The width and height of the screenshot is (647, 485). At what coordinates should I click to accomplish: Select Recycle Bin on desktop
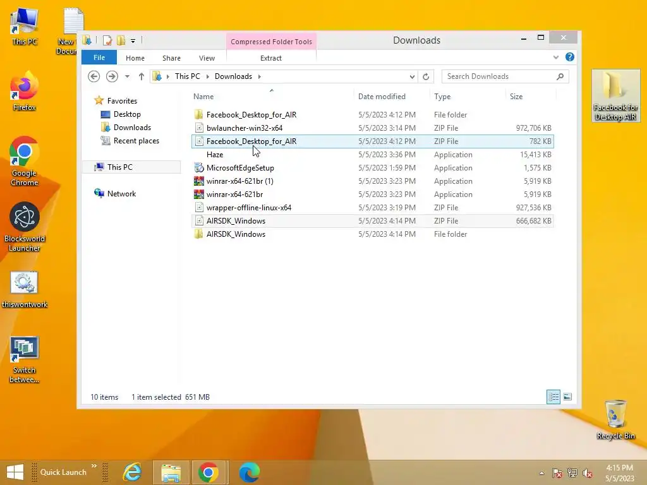(x=615, y=420)
